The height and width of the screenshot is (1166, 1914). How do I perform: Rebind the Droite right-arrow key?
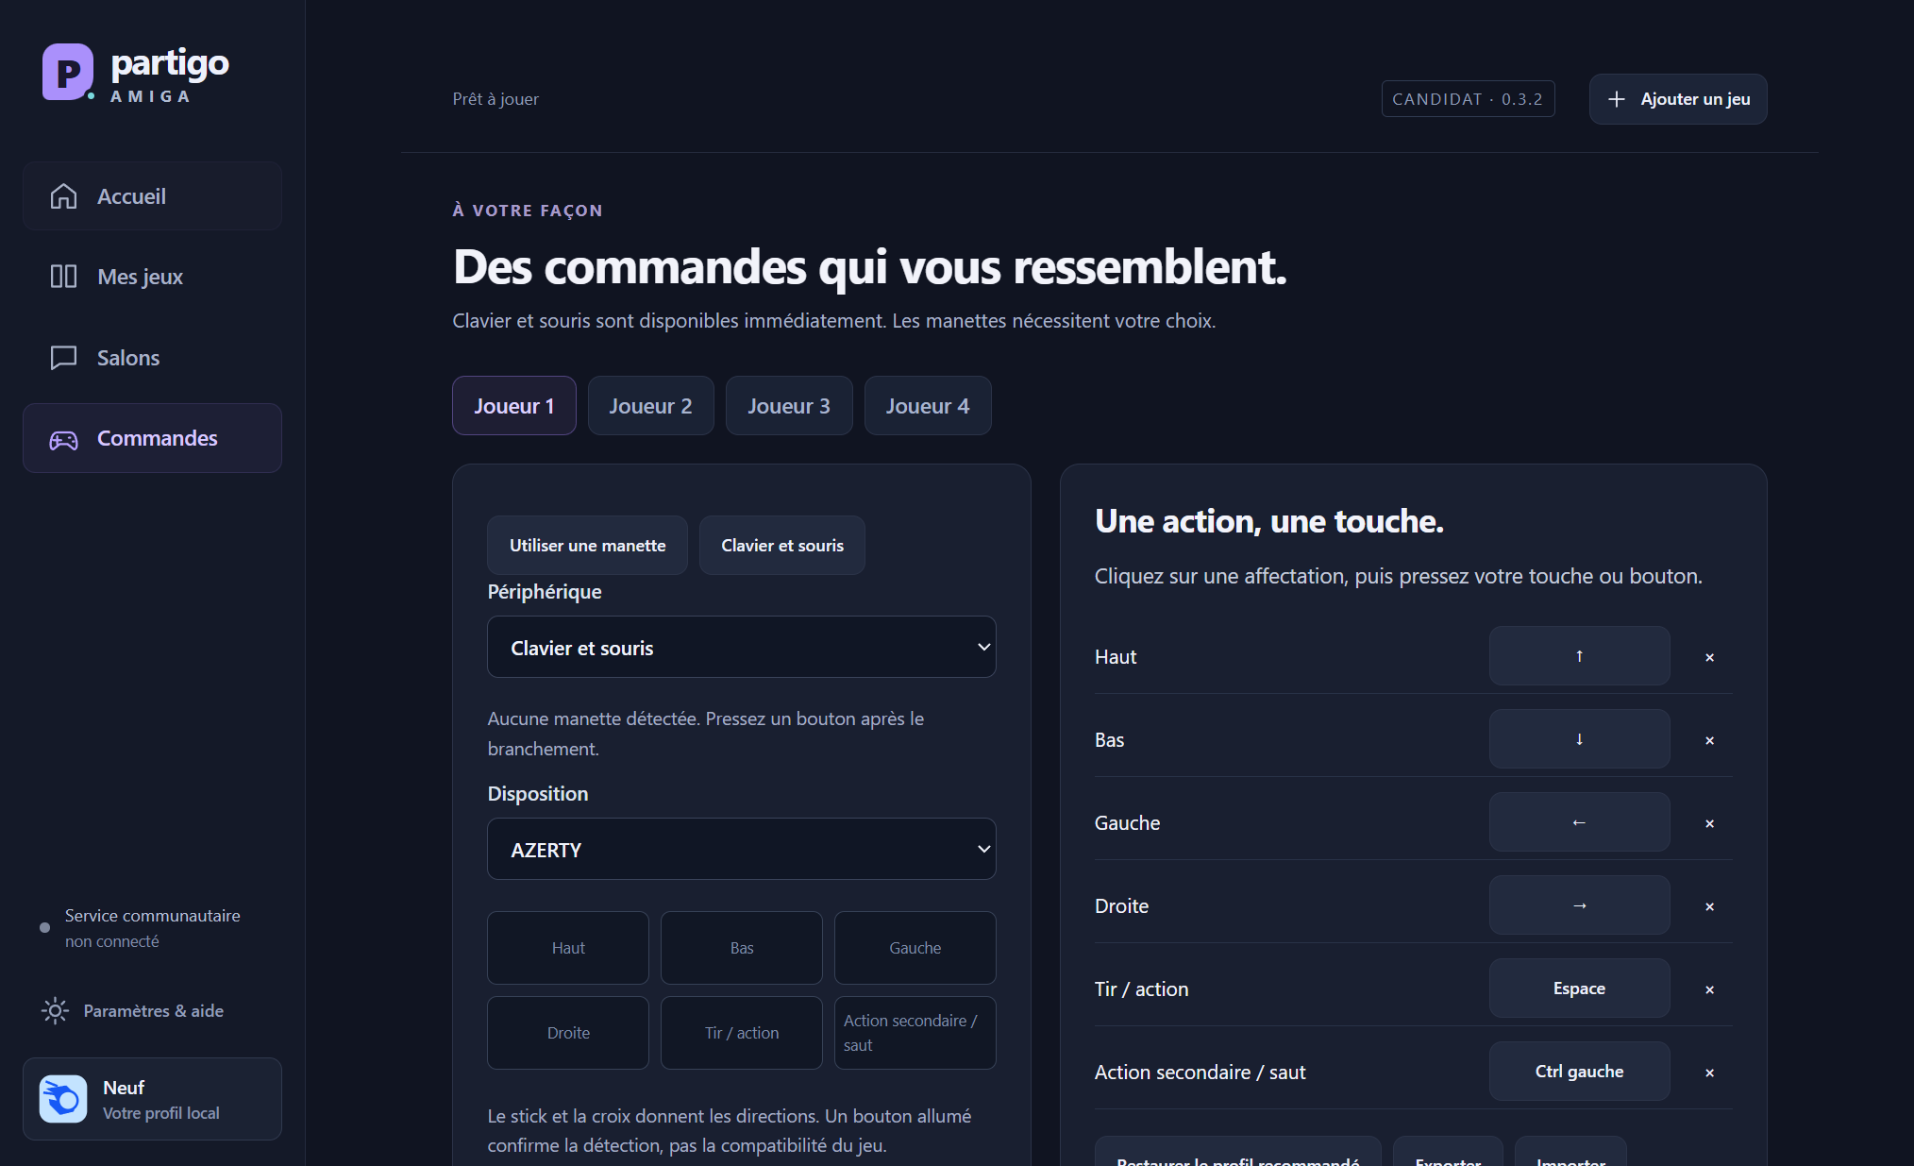pos(1580,905)
